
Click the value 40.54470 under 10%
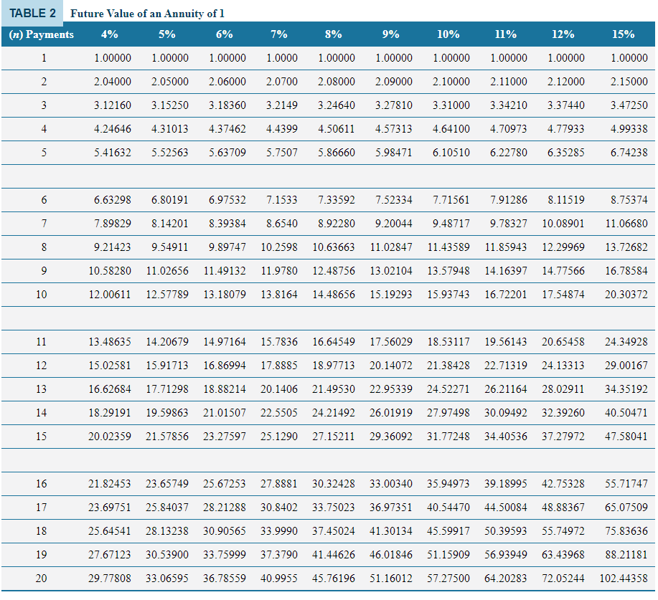coord(448,508)
